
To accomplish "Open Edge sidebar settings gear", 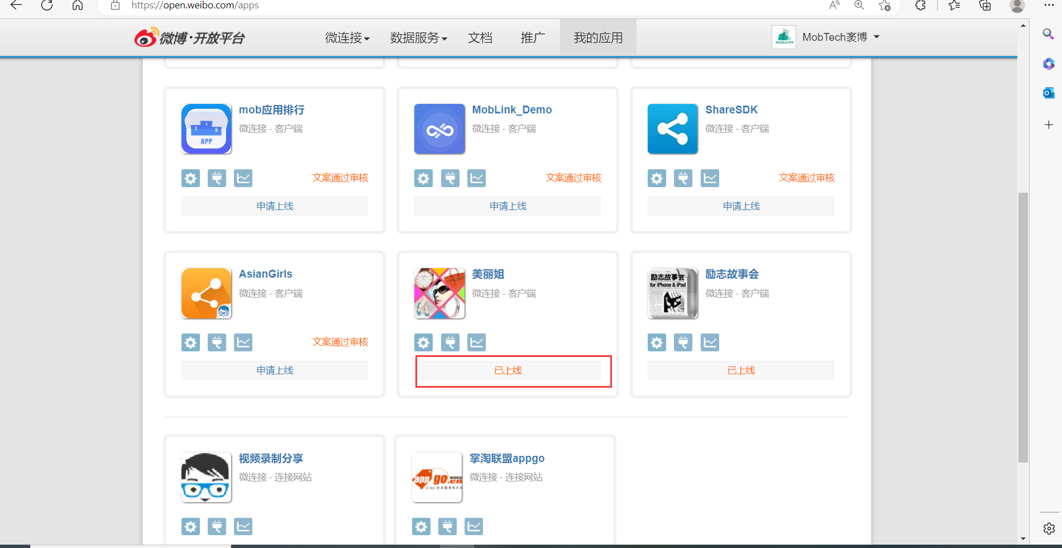I will (1049, 528).
